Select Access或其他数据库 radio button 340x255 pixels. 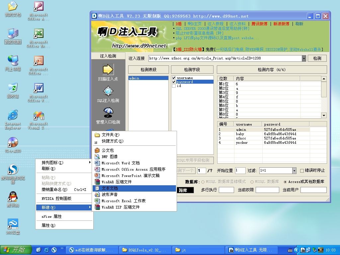click(x=285, y=182)
